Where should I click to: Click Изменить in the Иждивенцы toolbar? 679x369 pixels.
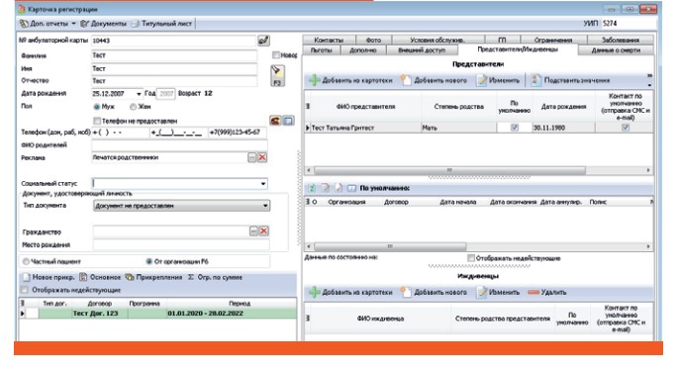tap(498, 293)
